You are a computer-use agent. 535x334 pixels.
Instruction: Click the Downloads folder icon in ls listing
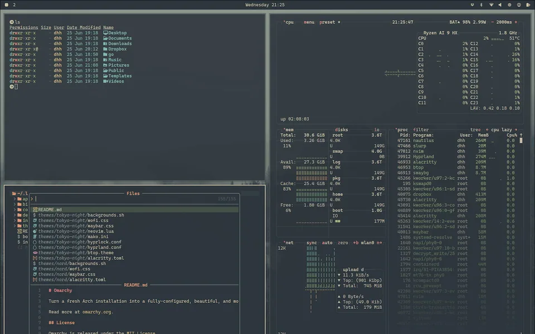point(105,43)
